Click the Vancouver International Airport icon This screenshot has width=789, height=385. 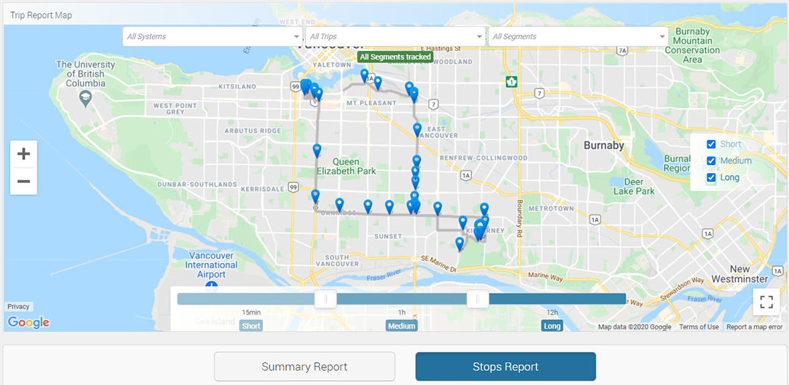click(x=211, y=287)
